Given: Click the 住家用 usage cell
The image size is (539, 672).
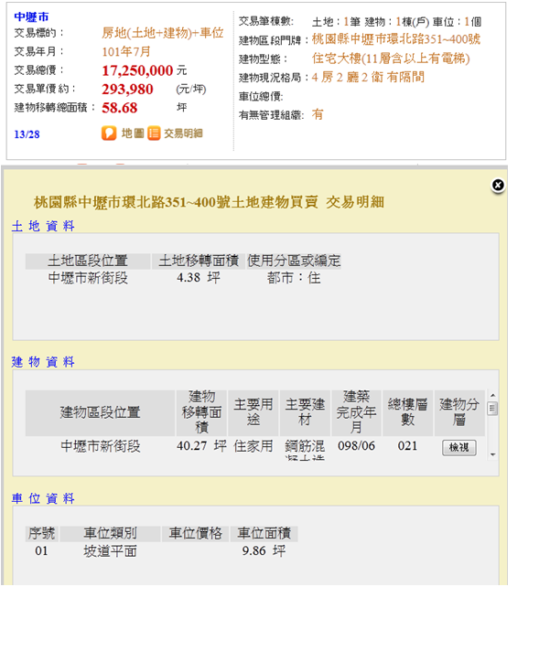Looking at the screenshot, I should point(253,446).
